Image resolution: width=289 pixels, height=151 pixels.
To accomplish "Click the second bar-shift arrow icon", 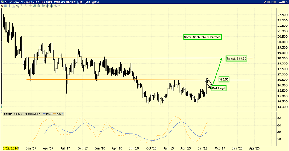I will point(43,6).
